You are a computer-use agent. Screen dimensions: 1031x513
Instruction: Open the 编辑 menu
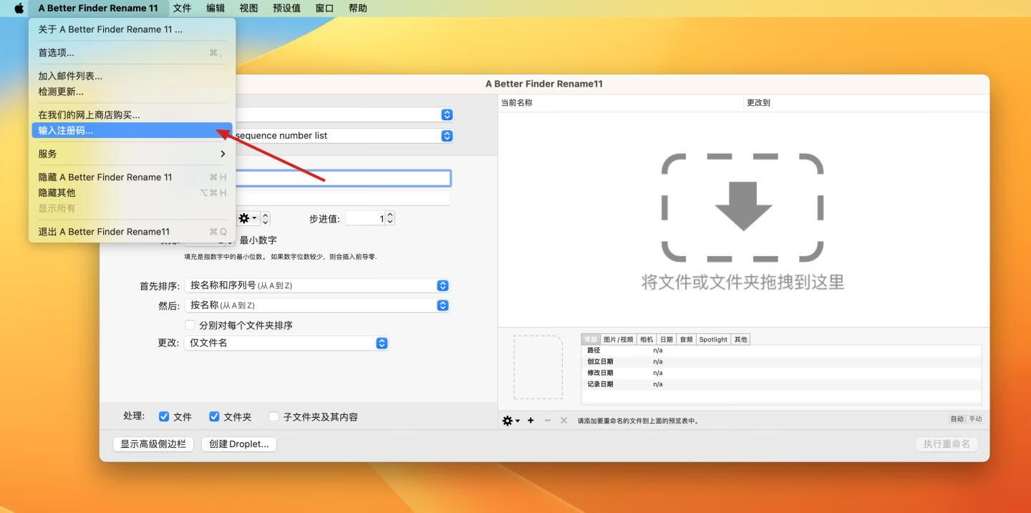(x=216, y=8)
